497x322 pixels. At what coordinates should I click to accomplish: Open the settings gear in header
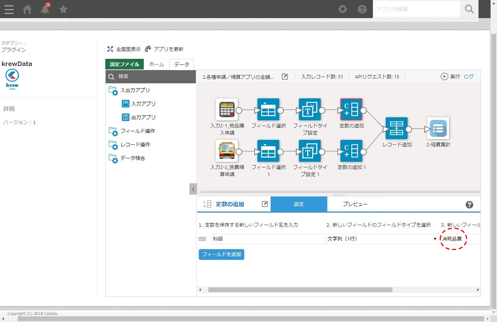point(343,9)
